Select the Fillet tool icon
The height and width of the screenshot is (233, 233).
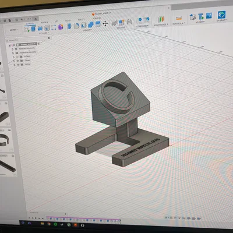76,26
